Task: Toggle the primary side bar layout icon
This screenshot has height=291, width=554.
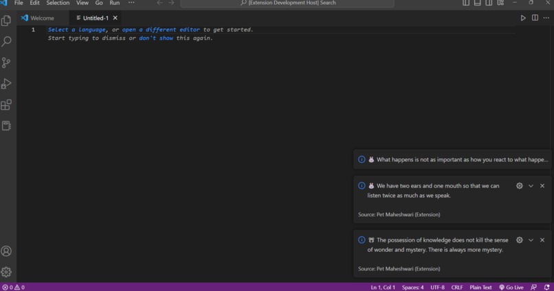Action: point(466,3)
